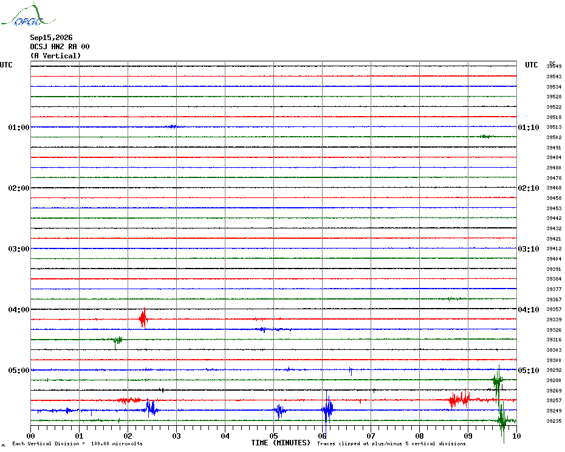
Task: Click the DC offset value 39549
Action: coord(554,66)
